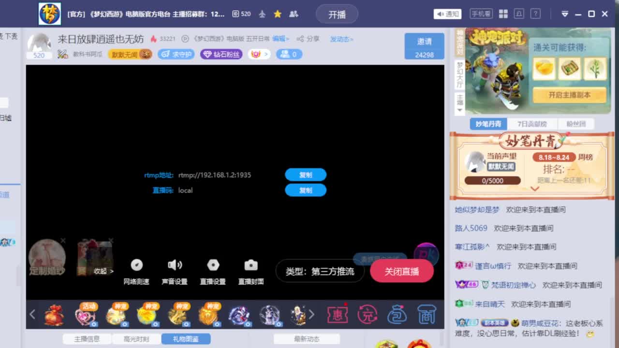Open the 礼物图鉴 tab
Screen dimensions: 619x348
(186, 339)
